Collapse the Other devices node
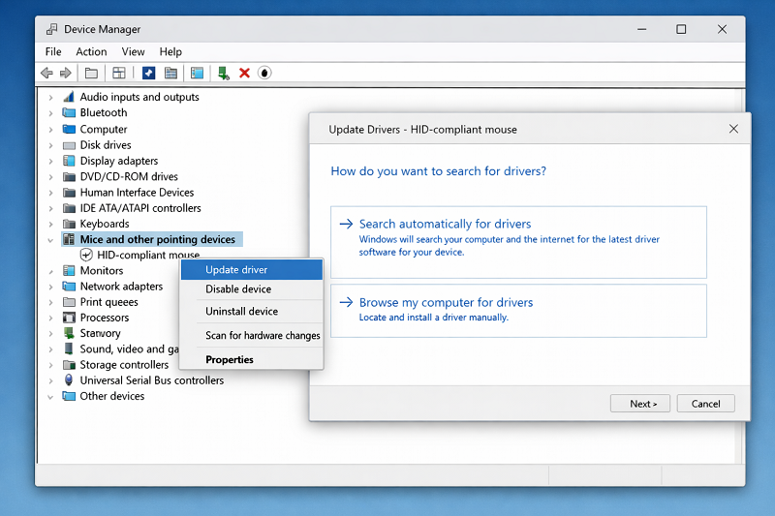Image resolution: width=775 pixels, height=516 pixels. [50, 397]
